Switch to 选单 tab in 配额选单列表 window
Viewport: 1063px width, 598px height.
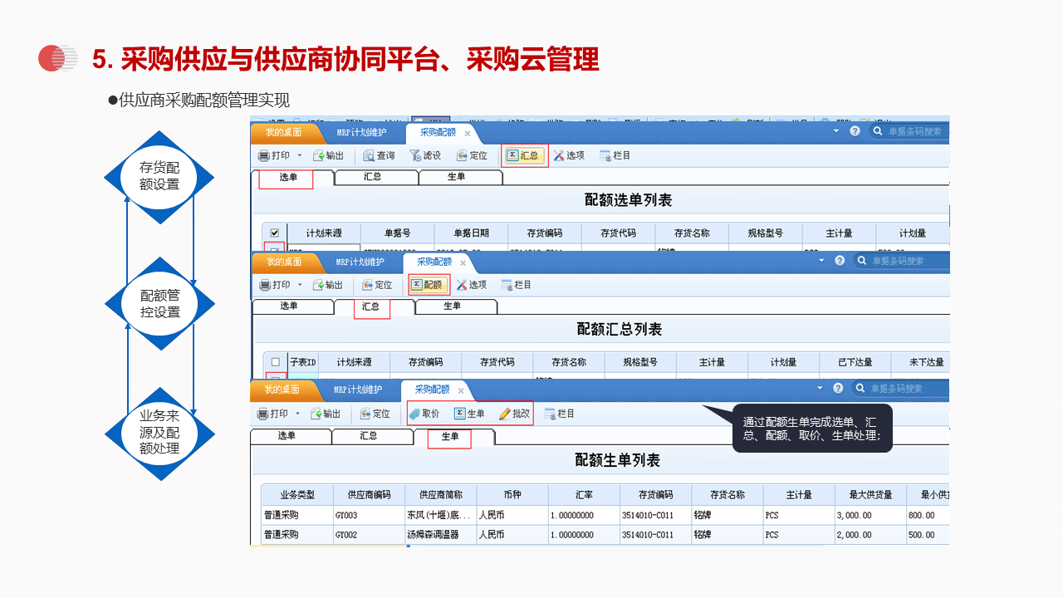(288, 177)
